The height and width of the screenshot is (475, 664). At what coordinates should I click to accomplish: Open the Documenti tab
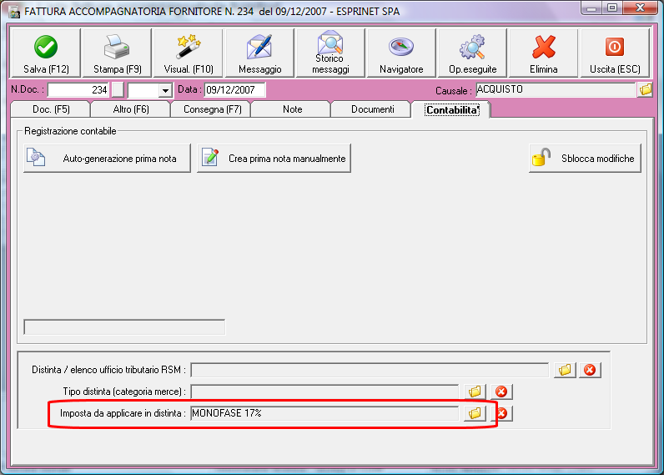372,109
